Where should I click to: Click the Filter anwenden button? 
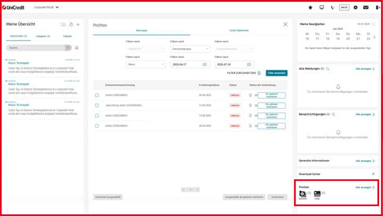pos(277,73)
